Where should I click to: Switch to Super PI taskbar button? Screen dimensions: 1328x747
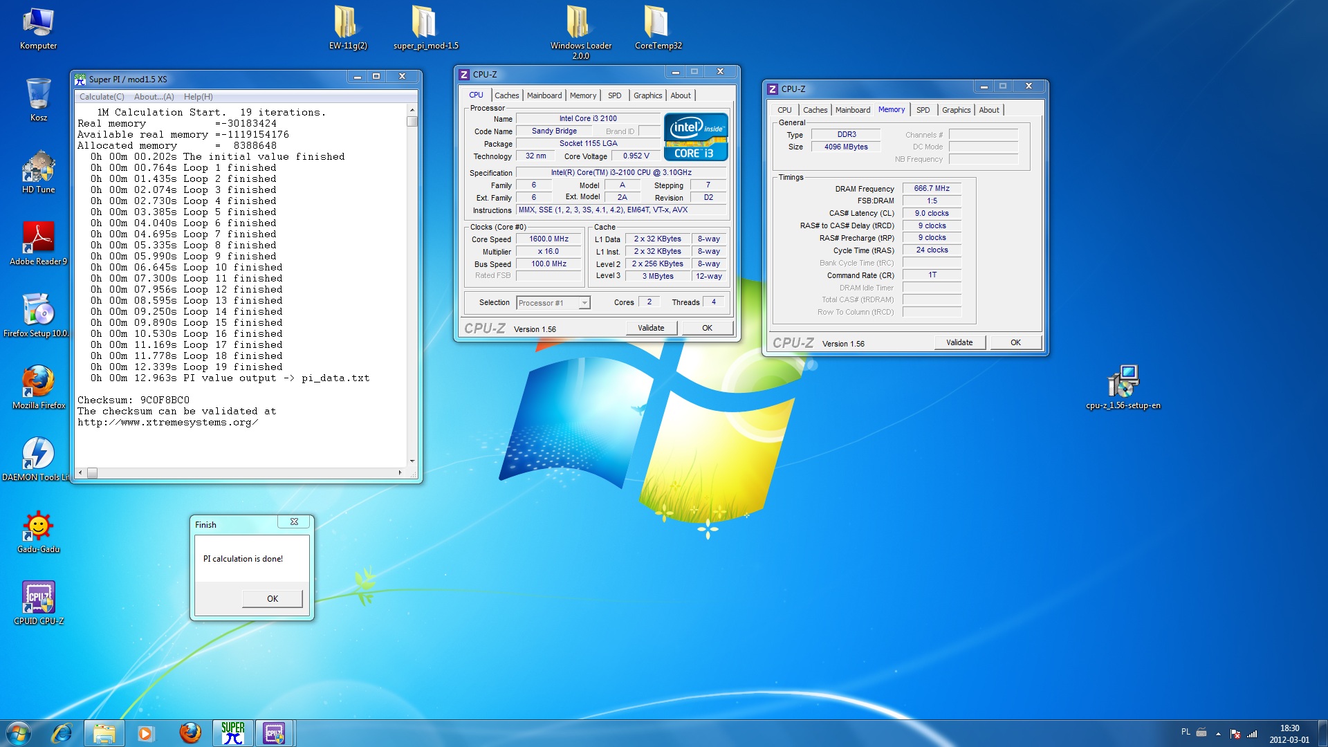click(233, 733)
